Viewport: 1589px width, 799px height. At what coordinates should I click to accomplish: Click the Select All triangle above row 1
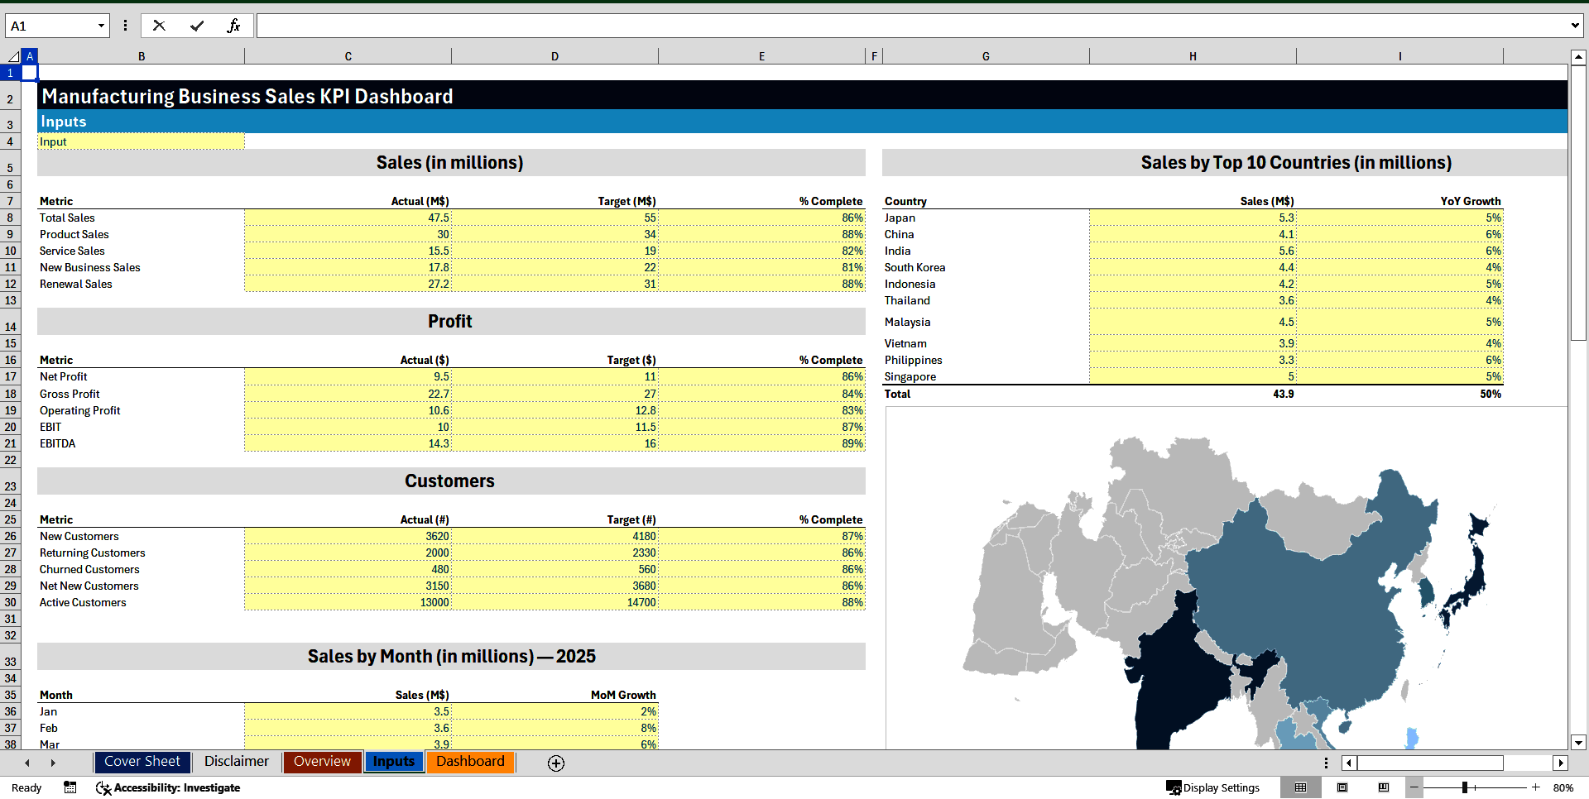coord(12,56)
